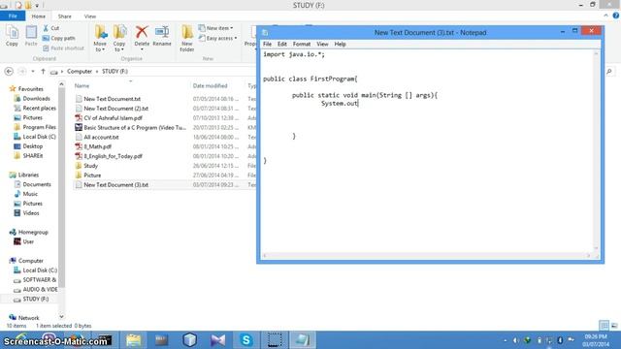
Task: Open Recent places in Favourites
Action: click(x=39, y=108)
